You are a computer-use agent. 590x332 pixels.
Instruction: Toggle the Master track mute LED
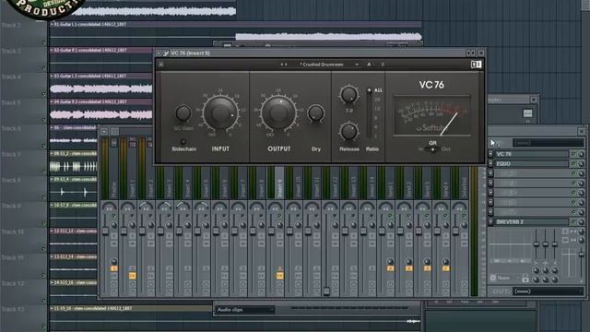113,216
